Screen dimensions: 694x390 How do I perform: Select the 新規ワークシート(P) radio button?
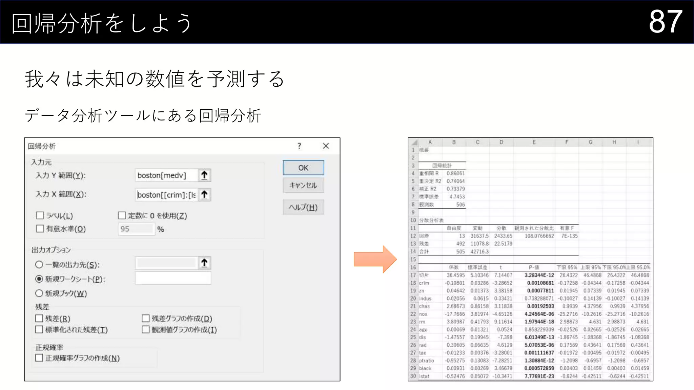click(39, 279)
